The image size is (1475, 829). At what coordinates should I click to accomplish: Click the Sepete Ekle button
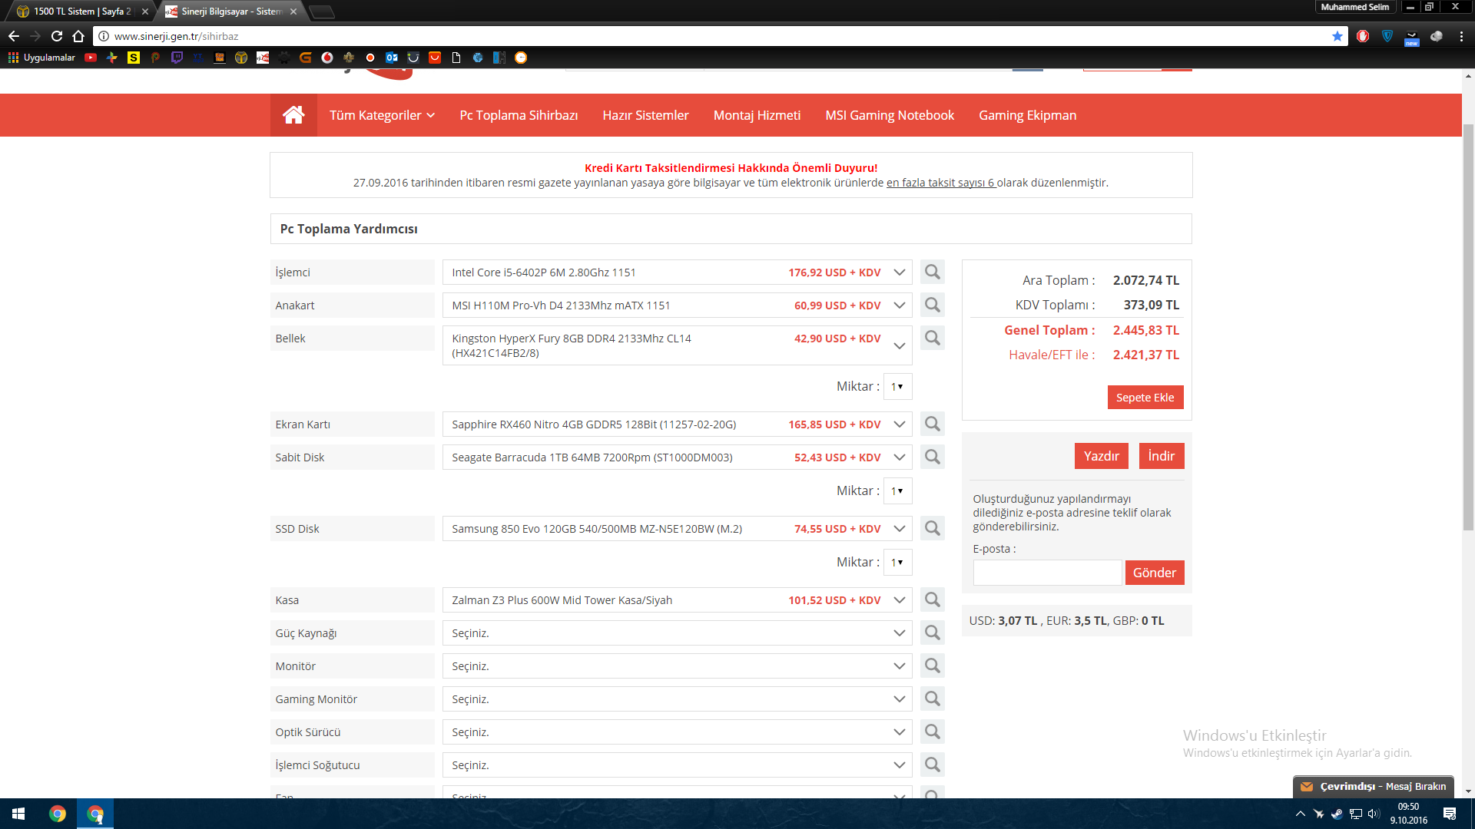point(1145,398)
